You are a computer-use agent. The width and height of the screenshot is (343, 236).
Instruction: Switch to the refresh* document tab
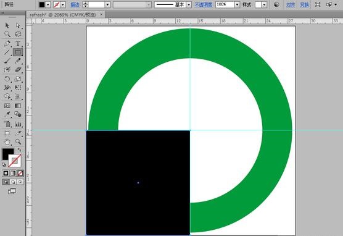[x=63, y=15]
